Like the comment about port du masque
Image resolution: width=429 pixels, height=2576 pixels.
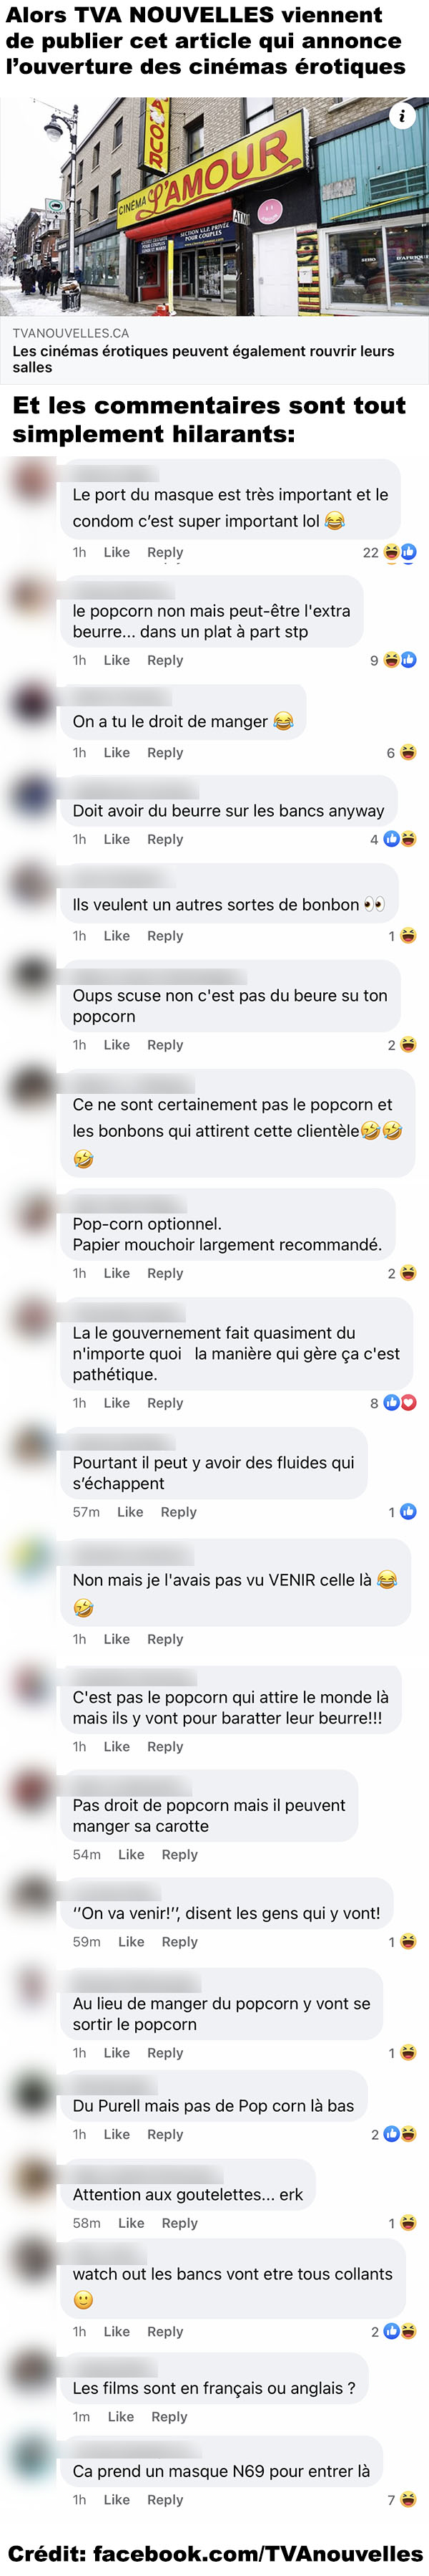(117, 552)
